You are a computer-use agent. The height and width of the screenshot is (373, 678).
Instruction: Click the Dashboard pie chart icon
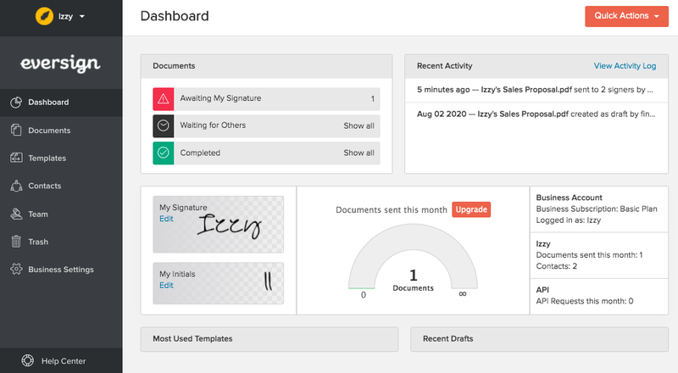click(x=16, y=102)
